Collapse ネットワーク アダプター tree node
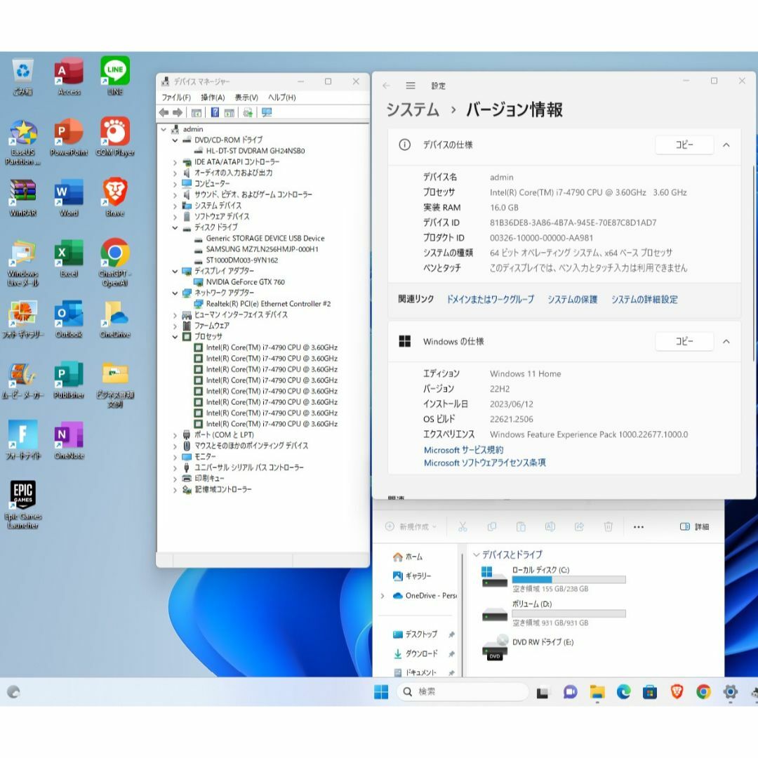 [175, 293]
